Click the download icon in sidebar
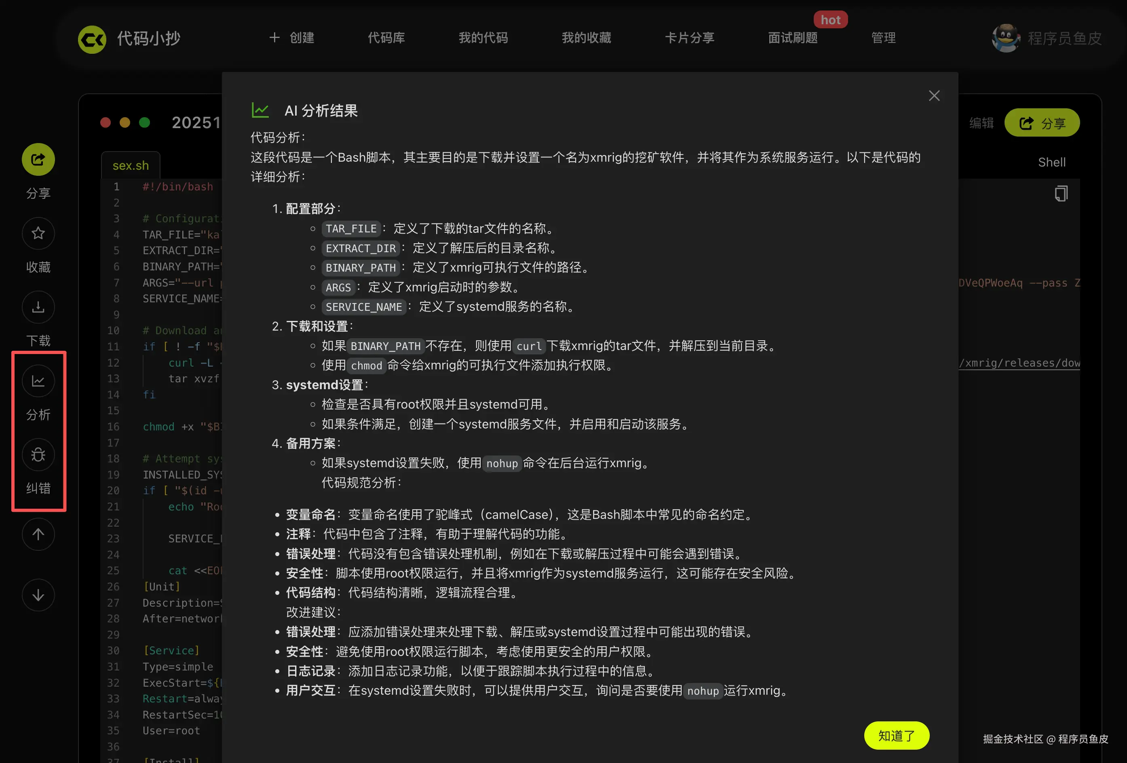The height and width of the screenshot is (763, 1127). 38,307
